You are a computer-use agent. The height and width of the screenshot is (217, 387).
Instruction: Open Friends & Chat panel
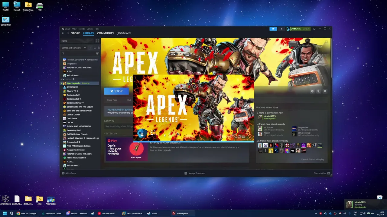(322, 173)
